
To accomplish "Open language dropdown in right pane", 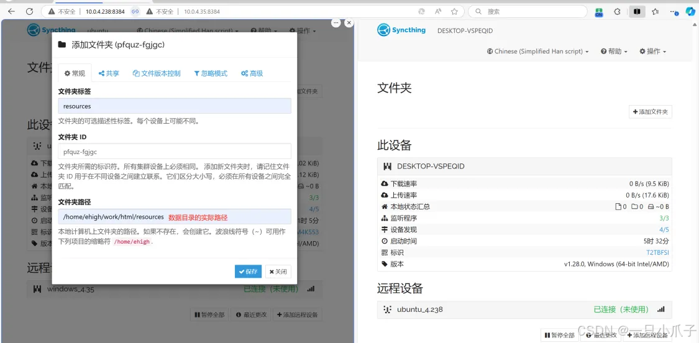I will [537, 52].
